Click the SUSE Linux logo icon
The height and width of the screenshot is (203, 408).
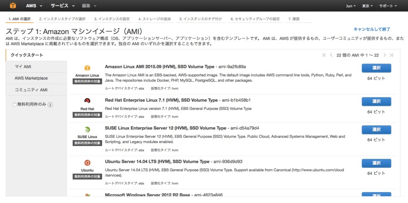pos(87,129)
